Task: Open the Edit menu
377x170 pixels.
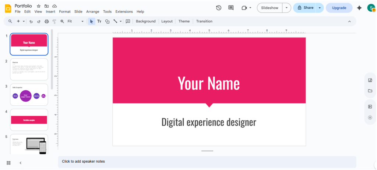Action: click(27, 11)
